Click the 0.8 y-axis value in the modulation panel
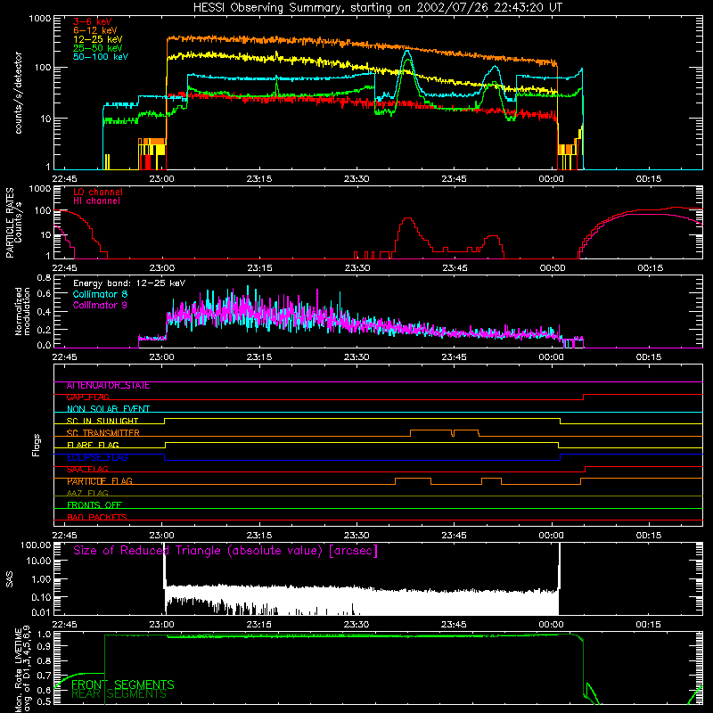713x713 pixels. pos(44,277)
